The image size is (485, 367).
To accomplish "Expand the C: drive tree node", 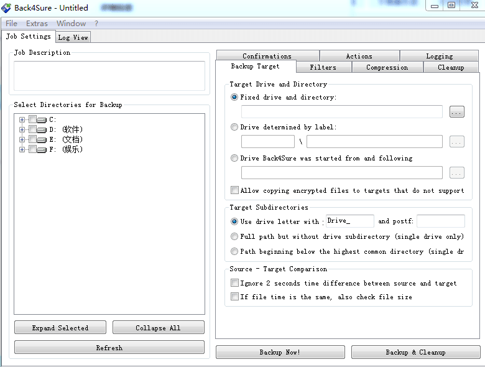I will tap(22, 120).
